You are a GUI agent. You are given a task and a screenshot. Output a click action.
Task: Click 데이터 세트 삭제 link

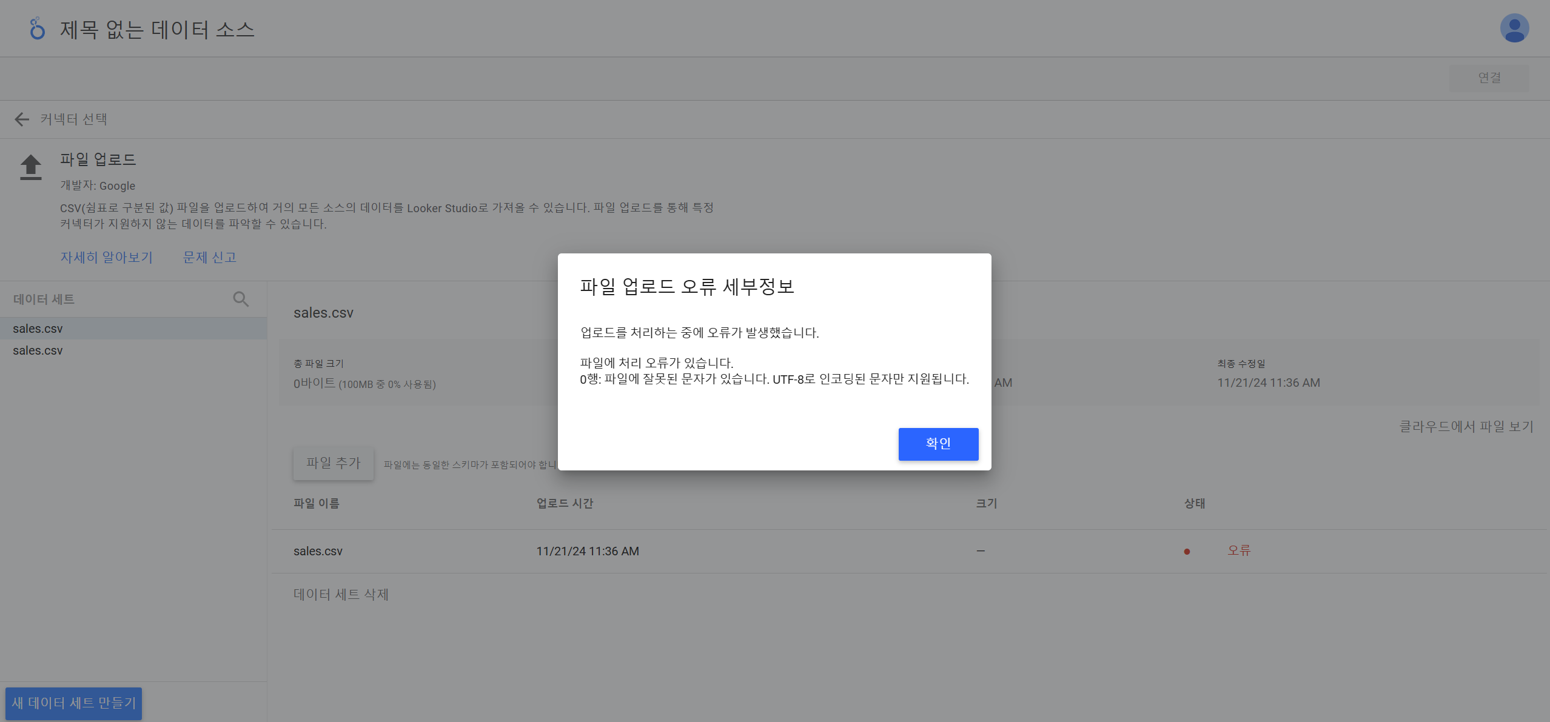click(x=341, y=595)
